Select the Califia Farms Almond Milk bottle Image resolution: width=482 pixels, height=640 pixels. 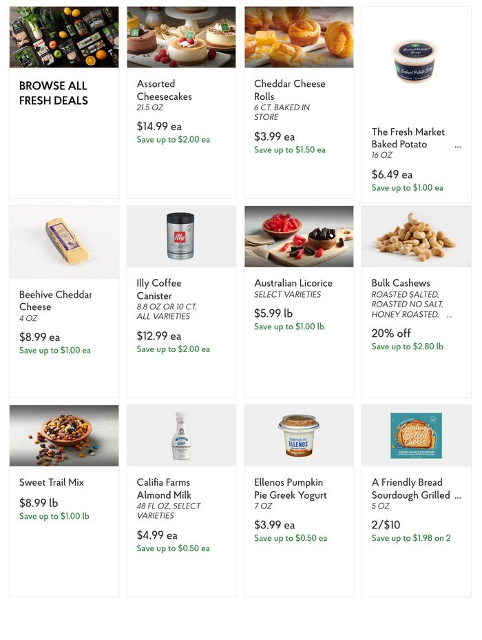pos(180,435)
